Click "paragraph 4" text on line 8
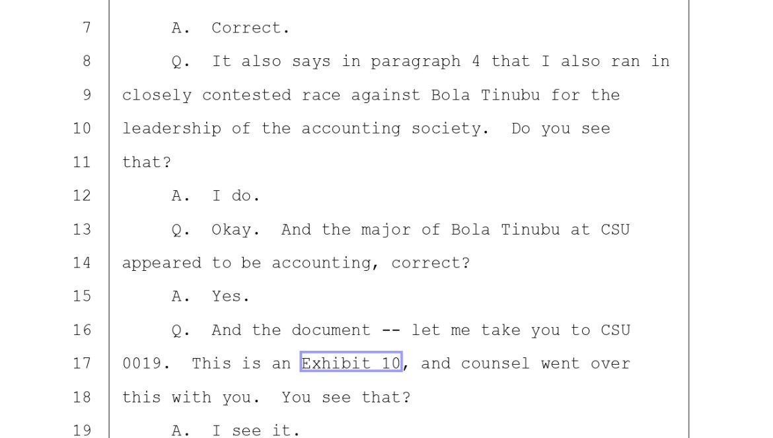773x438 pixels. [x=425, y=61]
